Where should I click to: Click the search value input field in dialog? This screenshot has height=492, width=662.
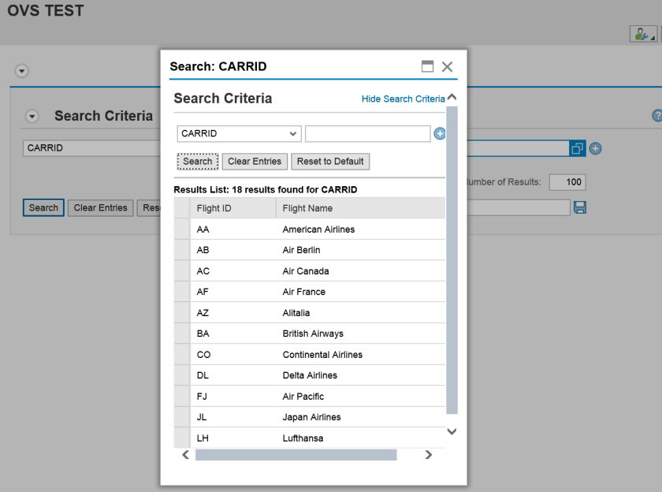(x=367, y=134)
